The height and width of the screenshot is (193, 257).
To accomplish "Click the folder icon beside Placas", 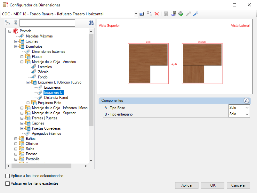I will pos(28,57).
